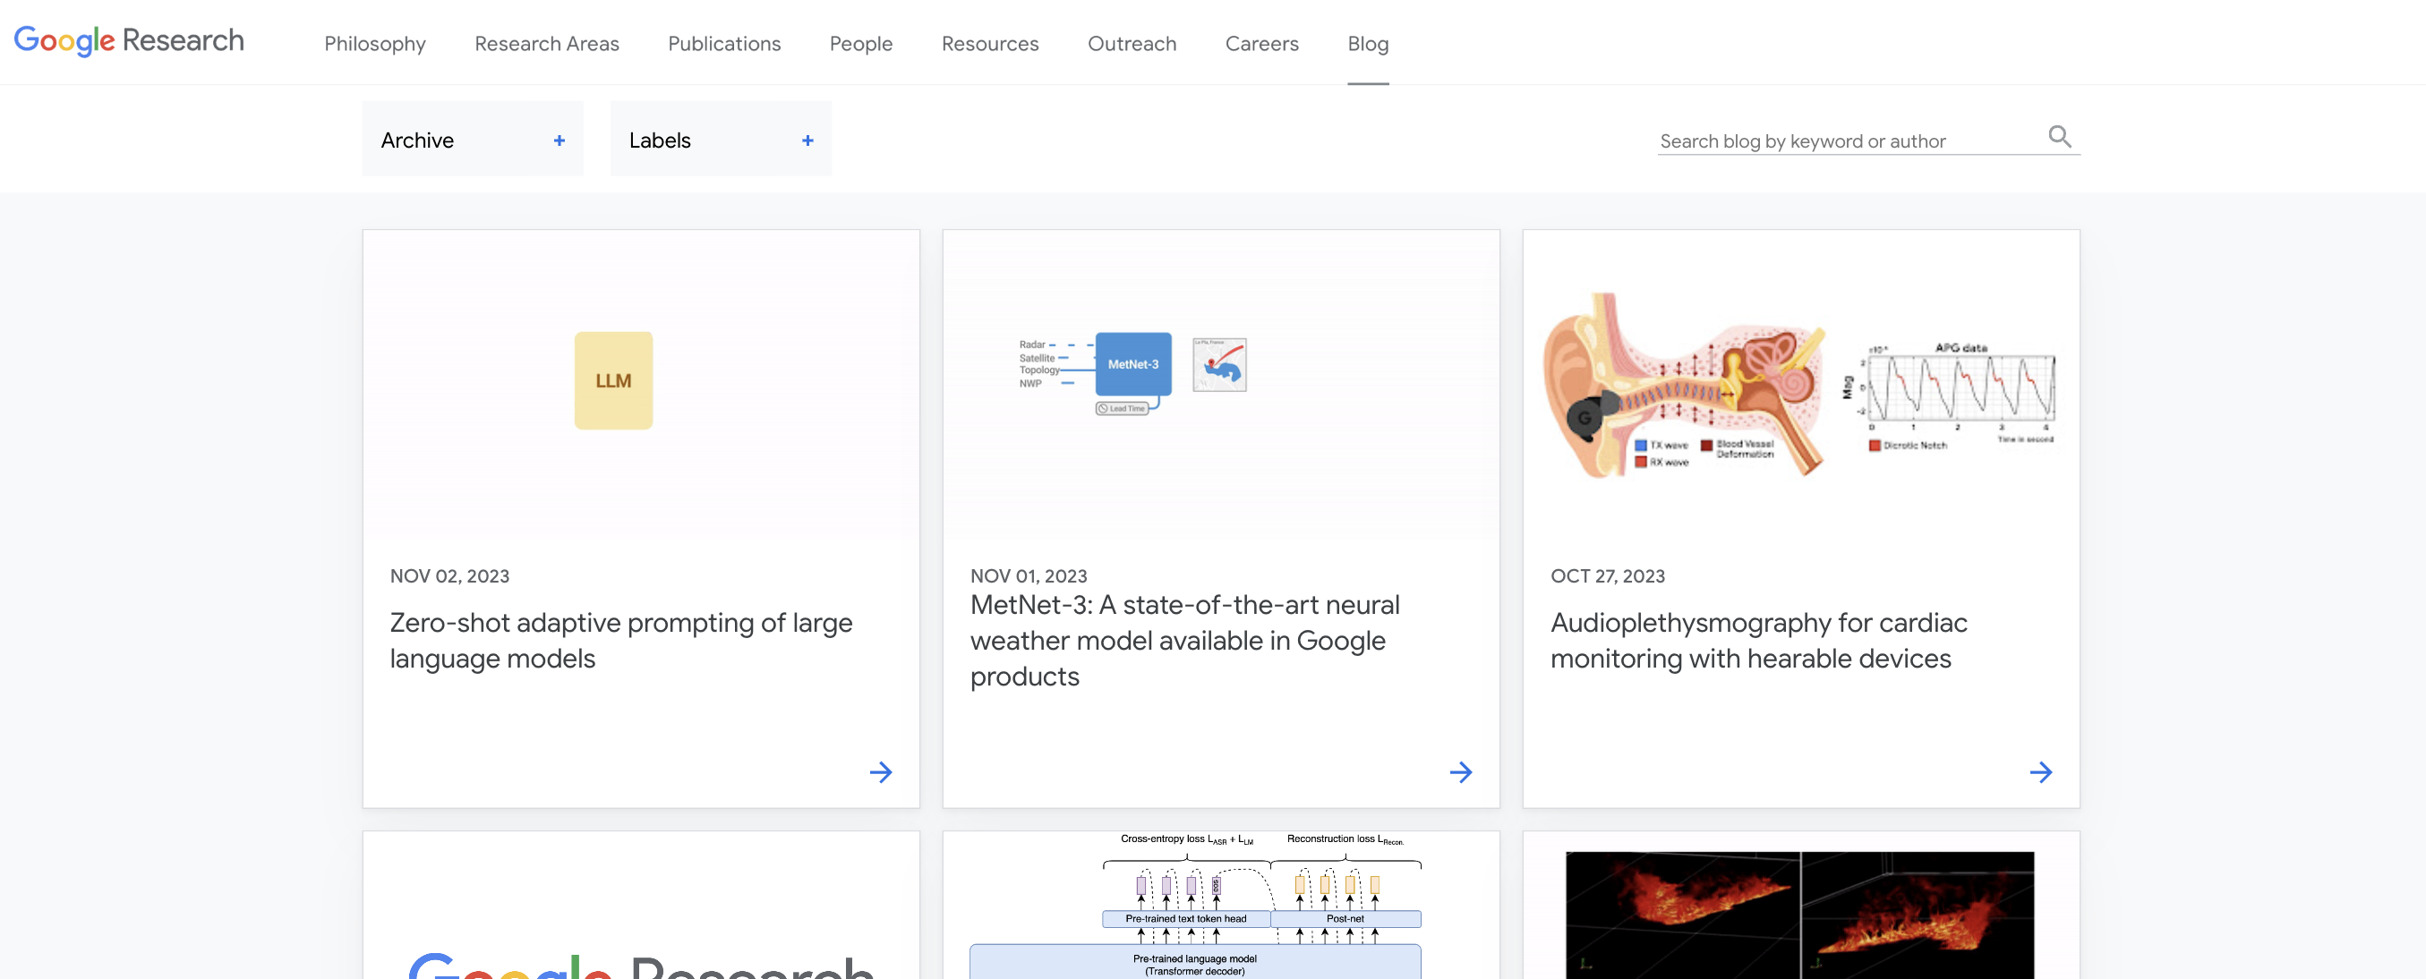This screenshot has height=979, width=2426.
Task: Select the Blog tab
Action: coord(1368,43)
